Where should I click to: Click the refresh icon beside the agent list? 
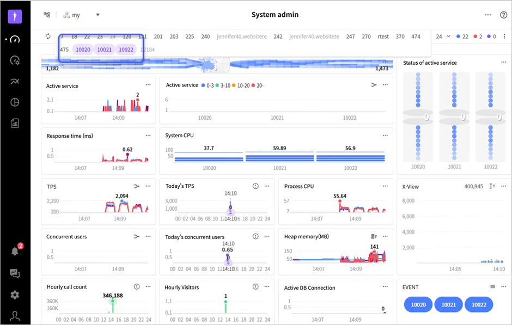pyautogui.click(x=48, y=36)
